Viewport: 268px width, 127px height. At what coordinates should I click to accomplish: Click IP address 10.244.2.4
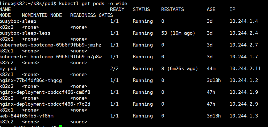click(x=244, y=33)
